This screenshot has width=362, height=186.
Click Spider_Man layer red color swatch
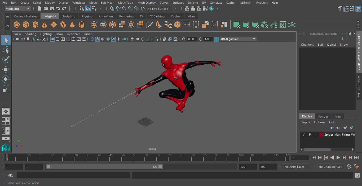[321, 135]
